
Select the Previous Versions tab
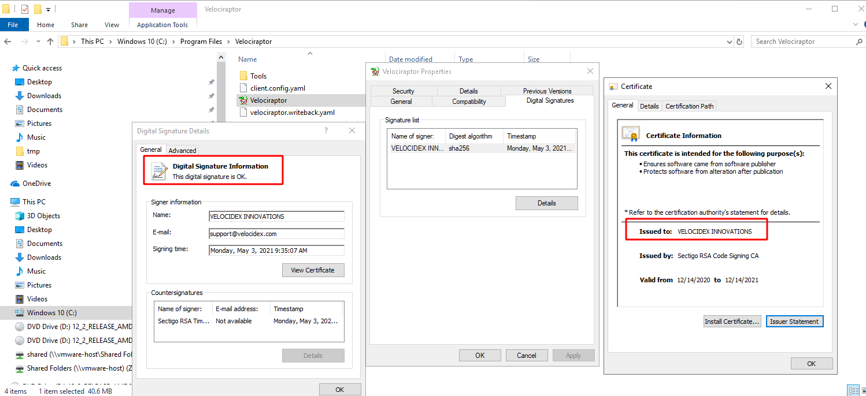pyautogui.click(x=547, y=91)
